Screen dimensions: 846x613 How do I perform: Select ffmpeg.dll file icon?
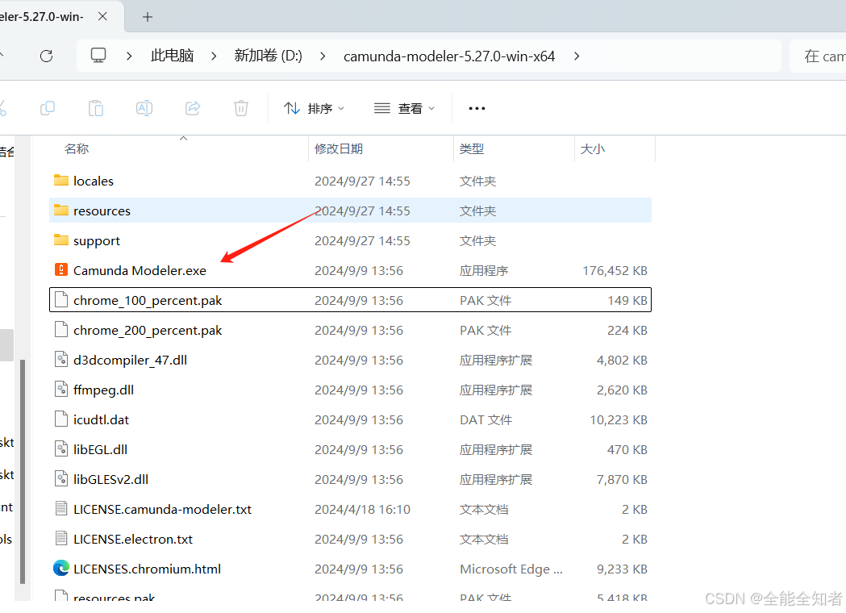tap(61, 389)
